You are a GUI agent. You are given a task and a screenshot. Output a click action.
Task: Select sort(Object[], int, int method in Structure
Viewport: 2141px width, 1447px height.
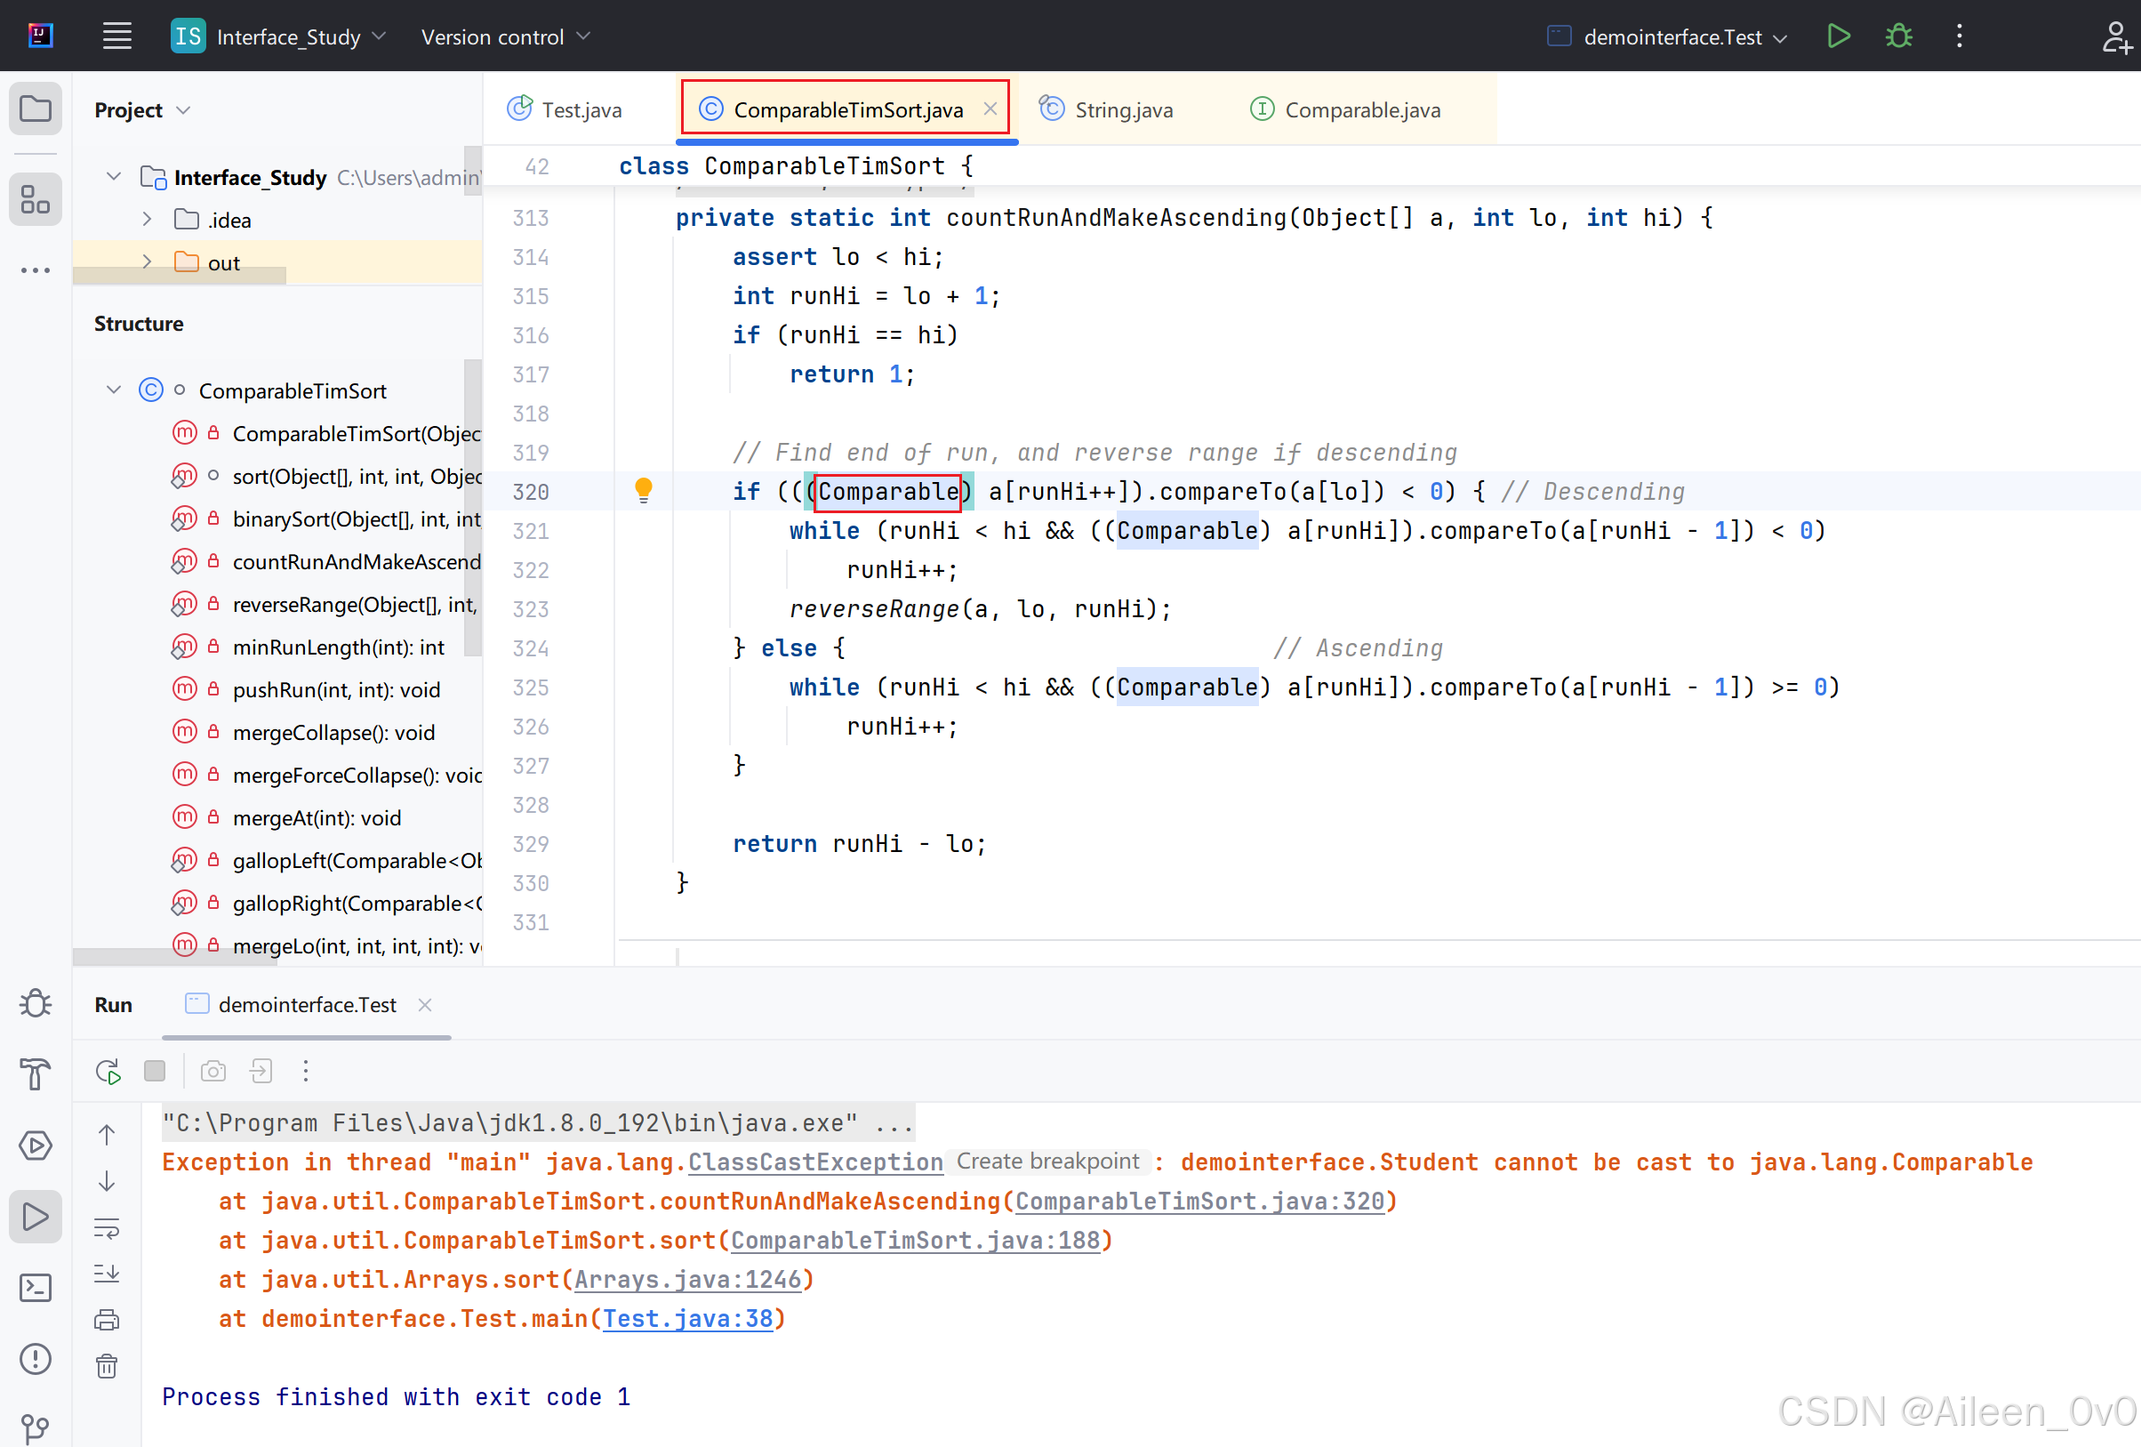(357, 476)
